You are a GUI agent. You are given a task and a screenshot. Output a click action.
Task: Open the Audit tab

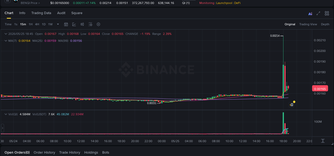[x=61, y=13]
